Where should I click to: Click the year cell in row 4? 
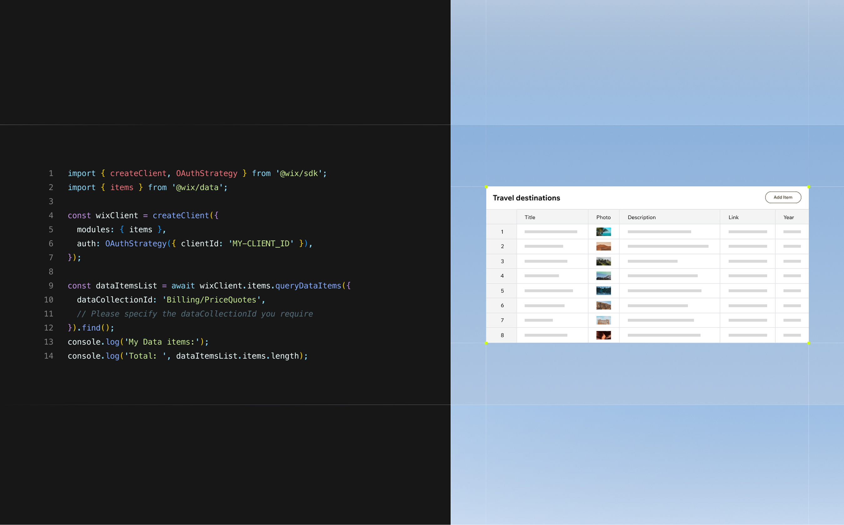tap(792, 276)
